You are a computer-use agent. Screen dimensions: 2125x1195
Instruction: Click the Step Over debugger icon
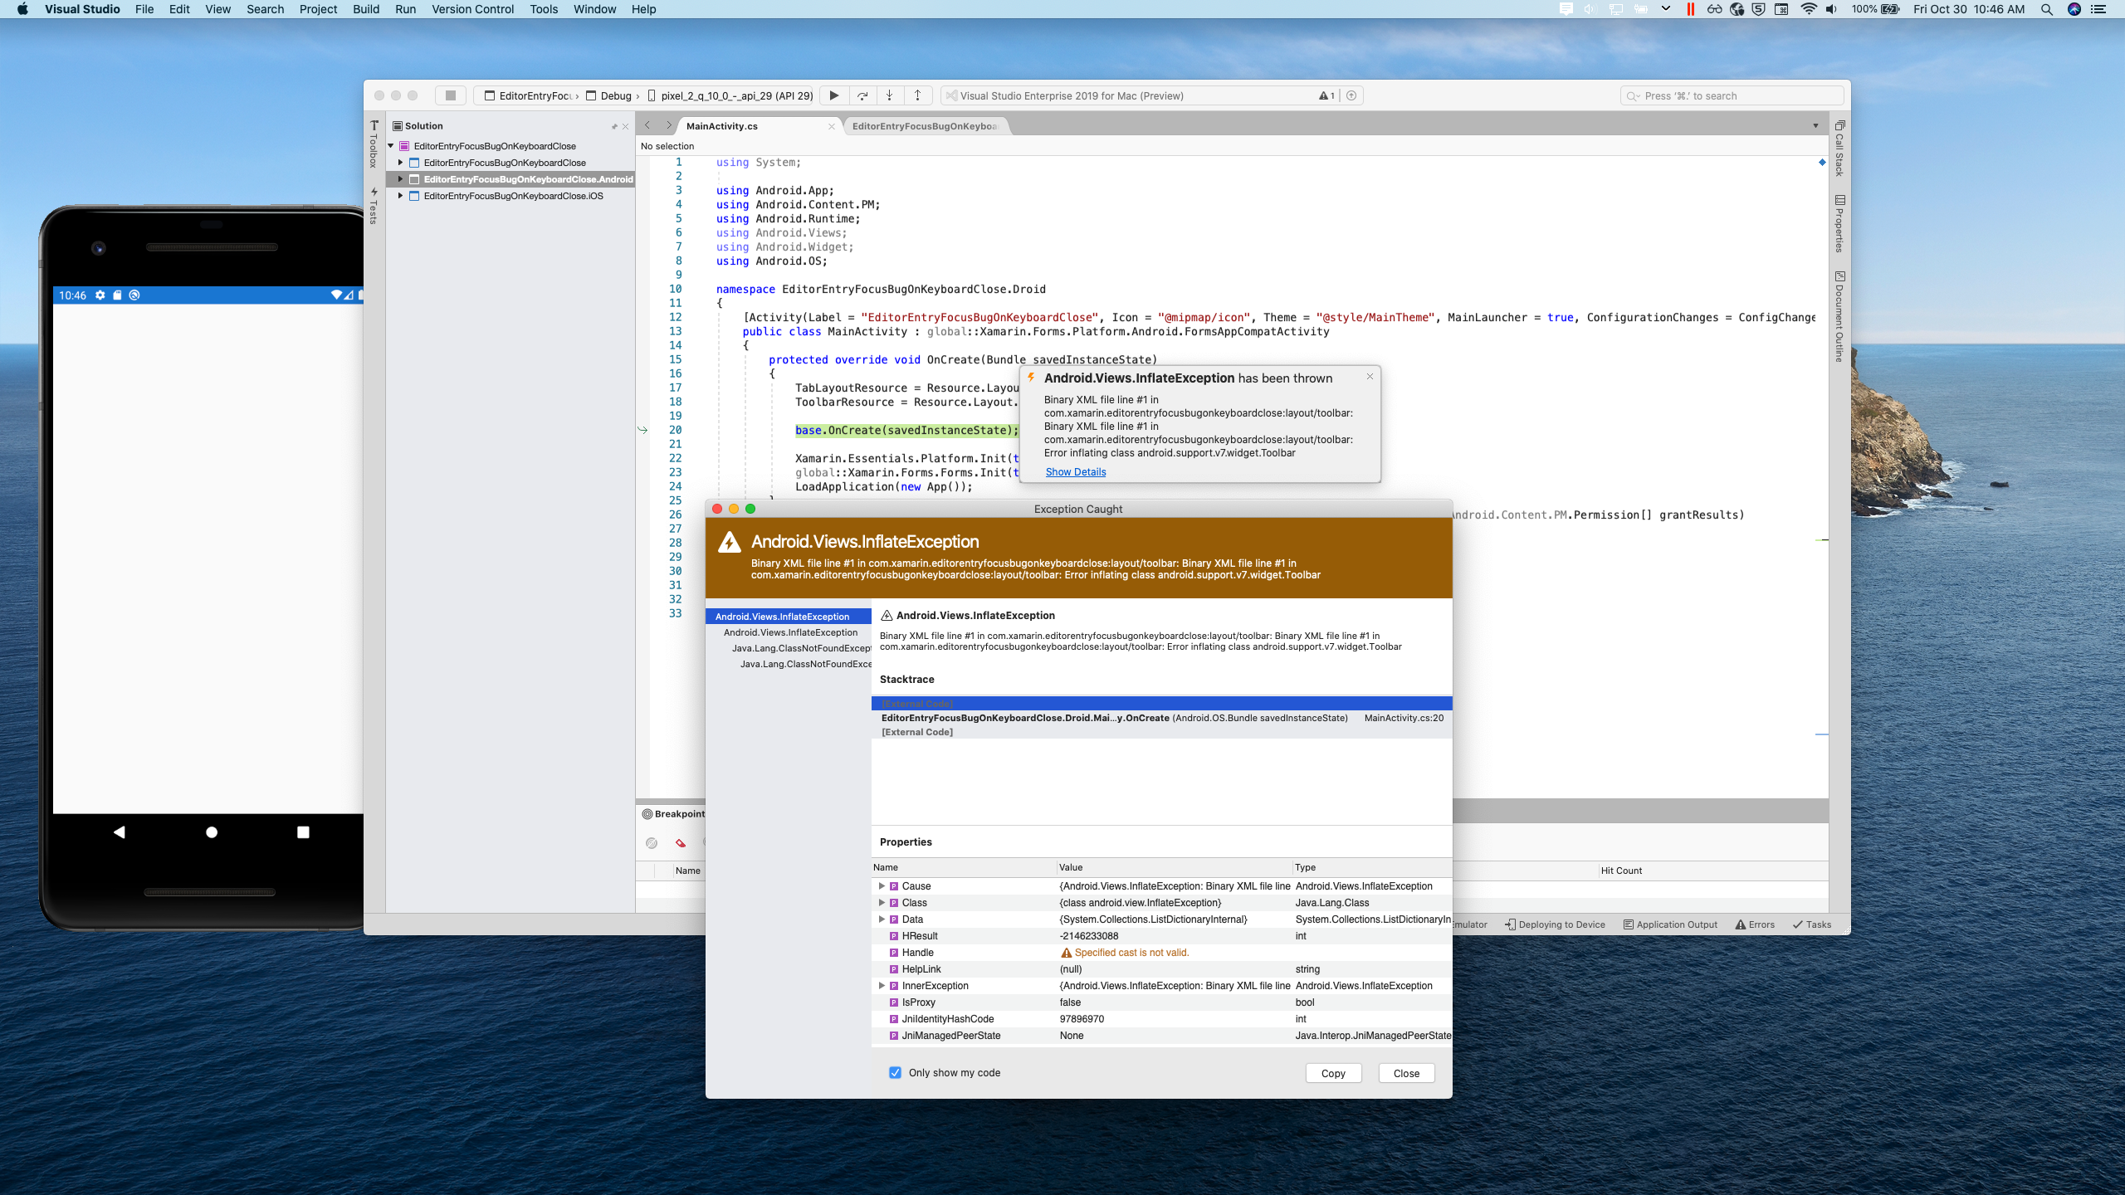tap(862, 95)
